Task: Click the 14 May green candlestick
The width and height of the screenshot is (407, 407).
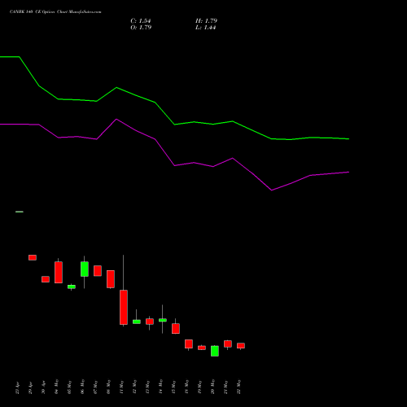Action: (x=163, y=320)
